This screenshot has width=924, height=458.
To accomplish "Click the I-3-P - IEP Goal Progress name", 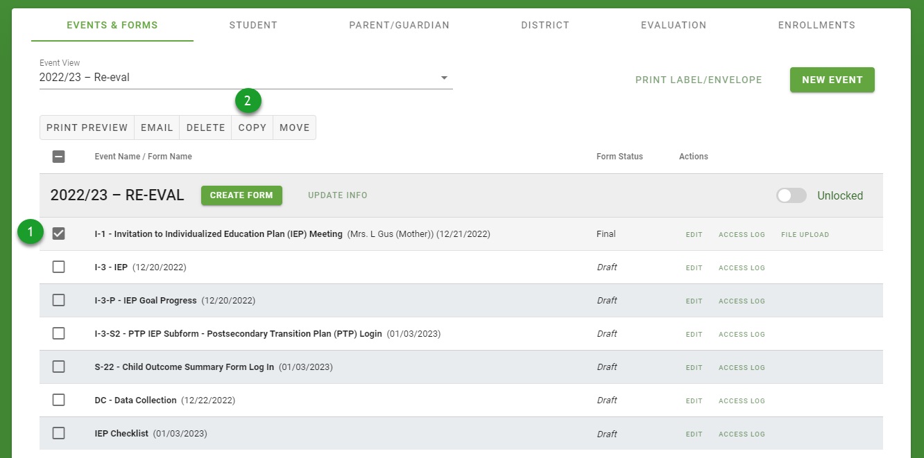I will [146, 301].
